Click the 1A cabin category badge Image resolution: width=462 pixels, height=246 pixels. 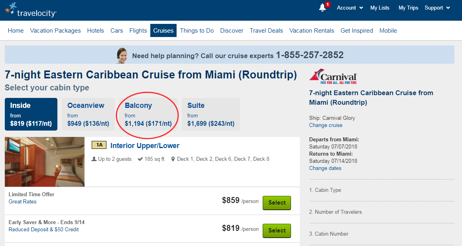click(x=99, y=145)
